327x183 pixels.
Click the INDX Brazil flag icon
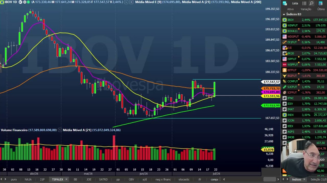[285, 115]
